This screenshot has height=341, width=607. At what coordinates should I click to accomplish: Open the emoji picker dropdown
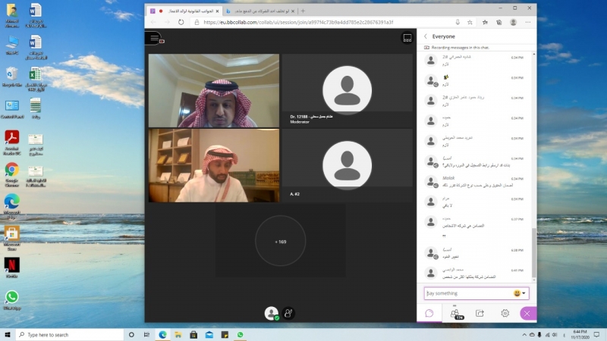[520, 293]
